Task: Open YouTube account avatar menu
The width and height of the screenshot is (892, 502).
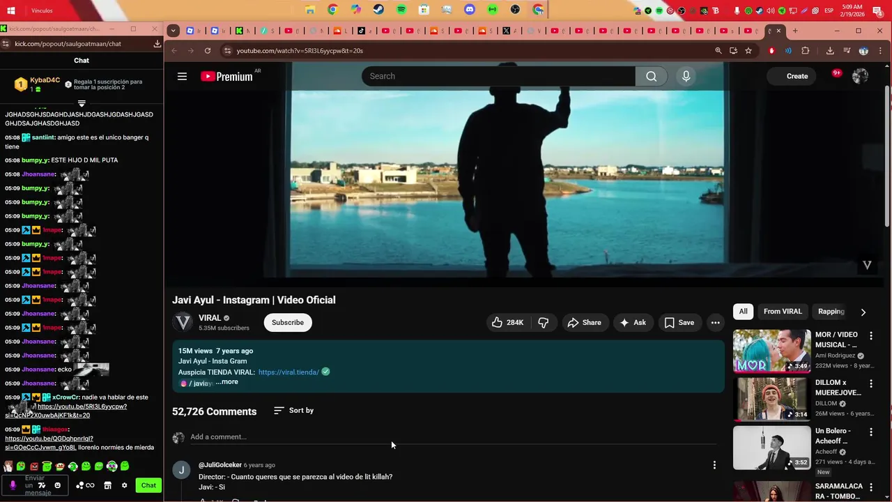Action: click(860, 76)
